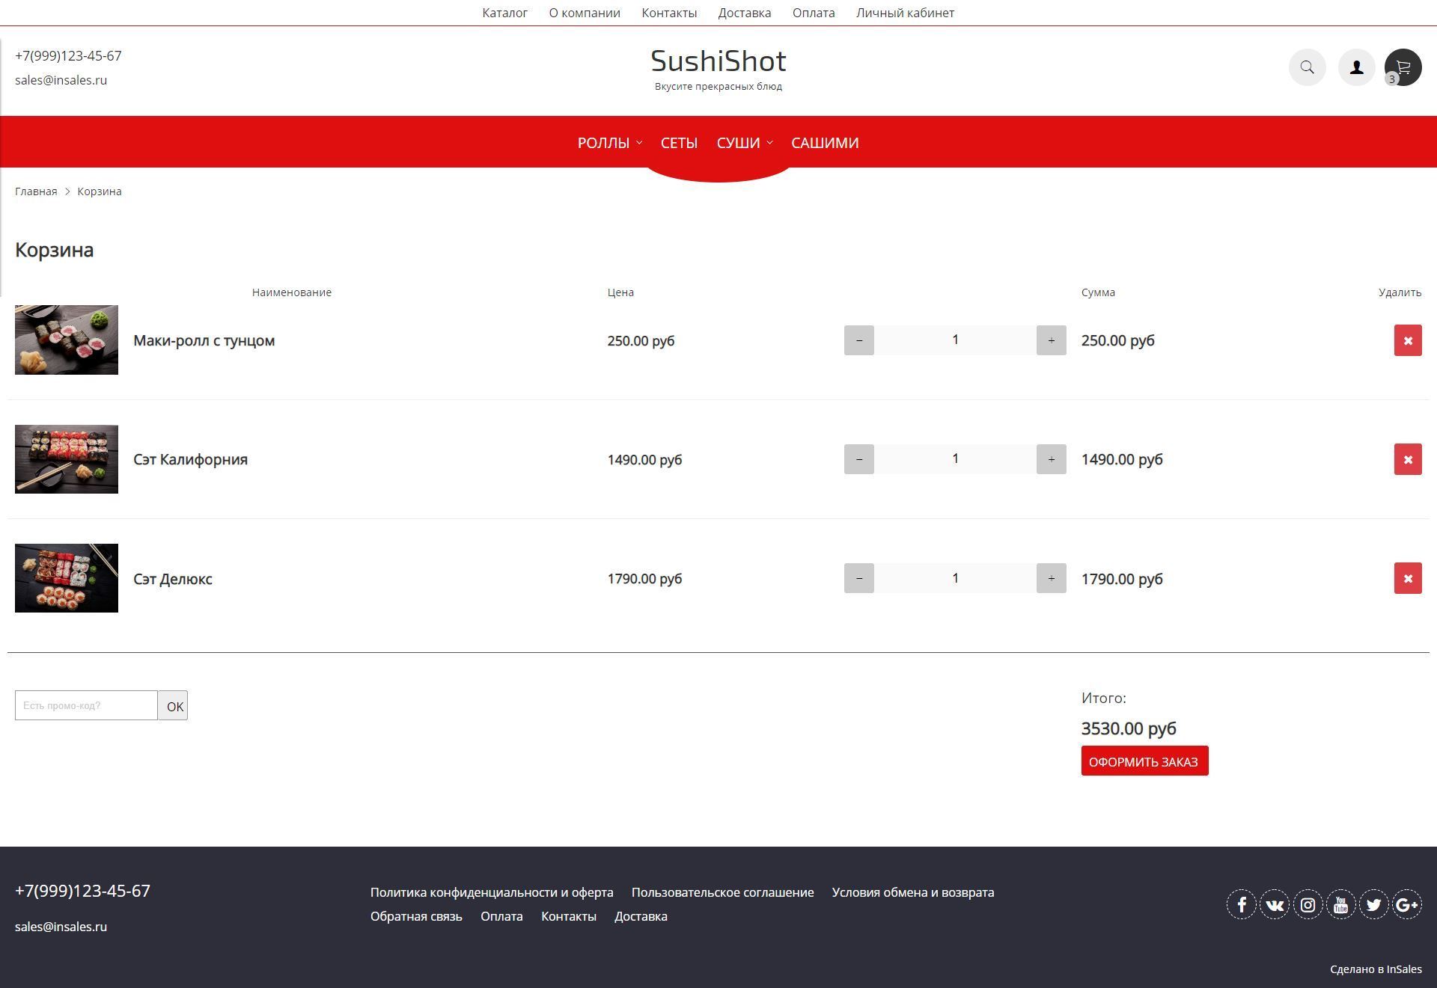Screen dimensions: 1437x988
Task: Open YouTube social link
Action: [1340, 905]
